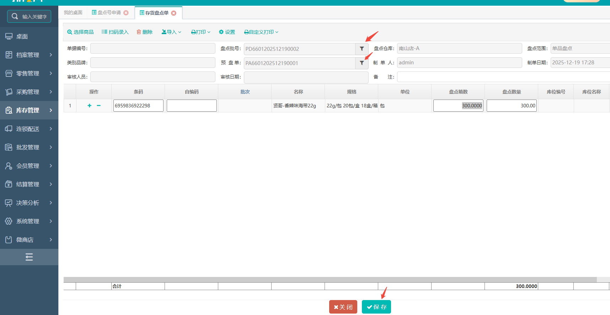This screenshot has height=315, width=610.
Task: Click the 备注 input field
Action: coord(503,77)
